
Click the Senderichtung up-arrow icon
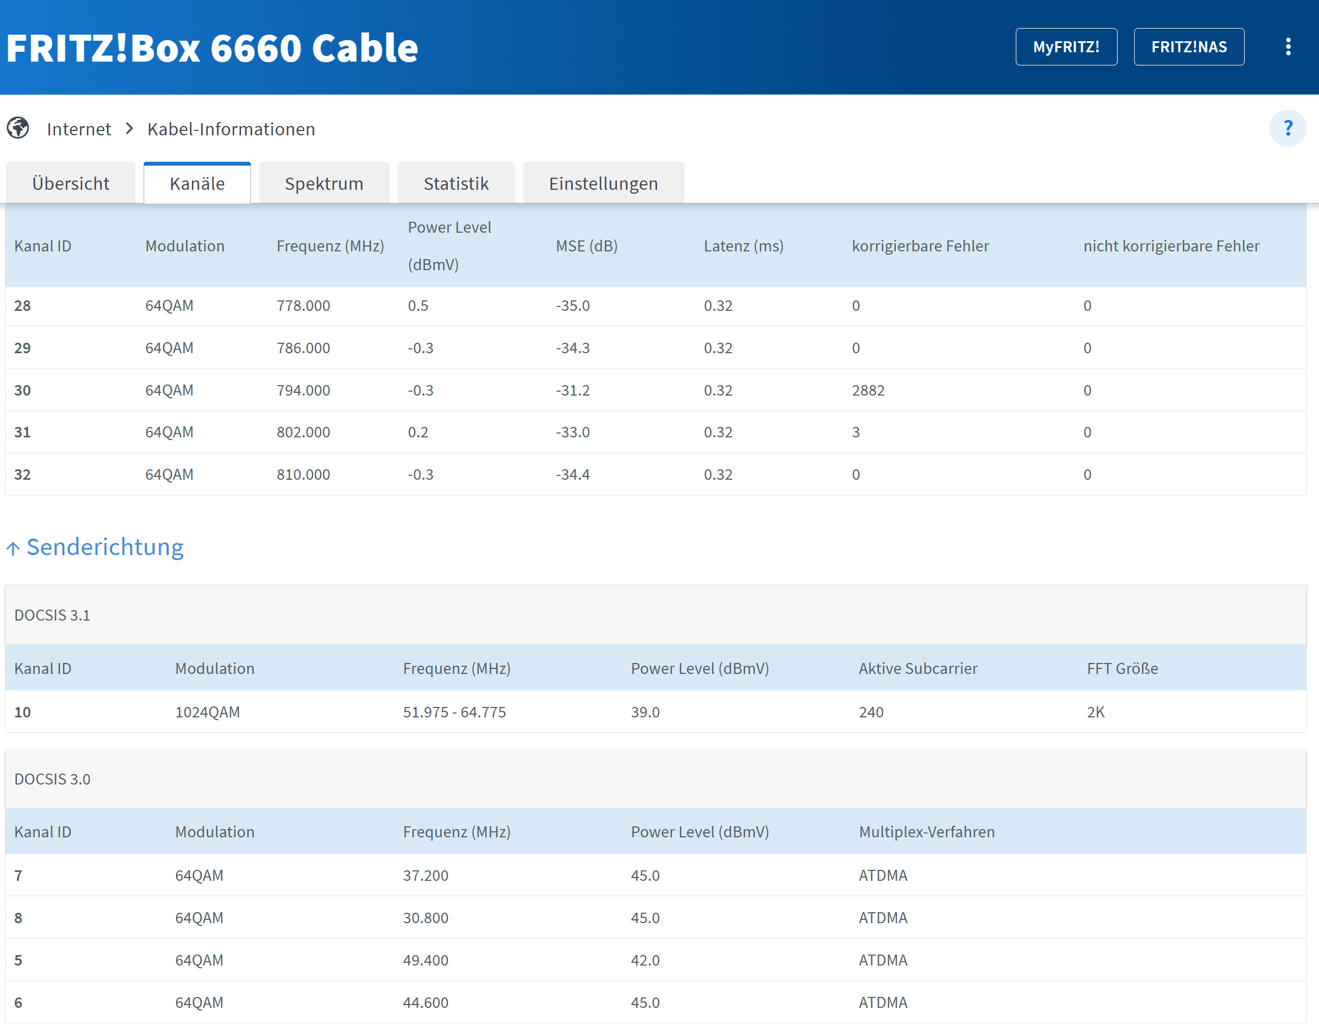click(13, 548)
